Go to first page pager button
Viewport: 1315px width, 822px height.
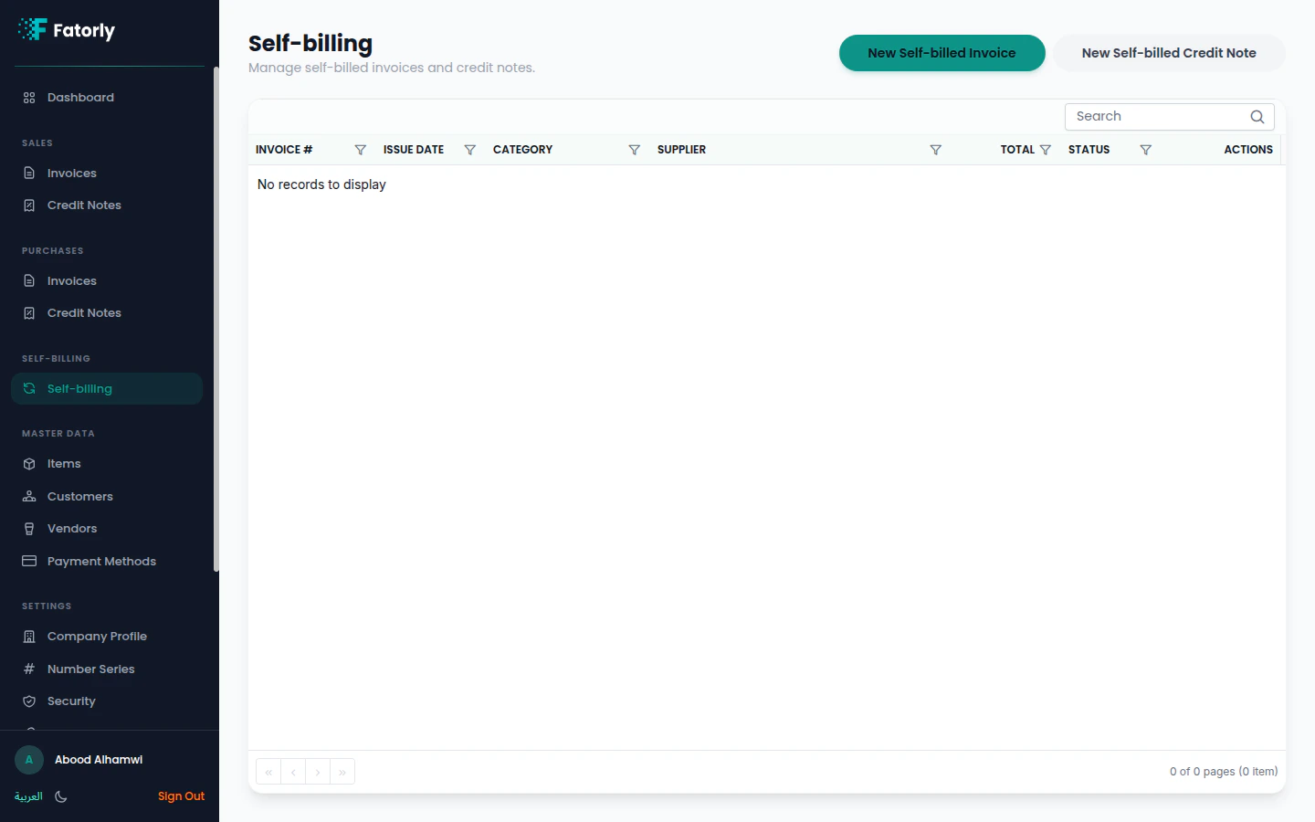tap(268, 772)
